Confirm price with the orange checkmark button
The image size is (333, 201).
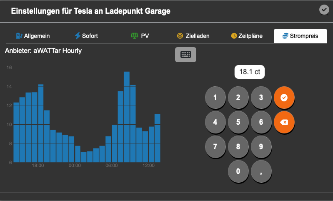pyautogui.click(x=284, y=98)
